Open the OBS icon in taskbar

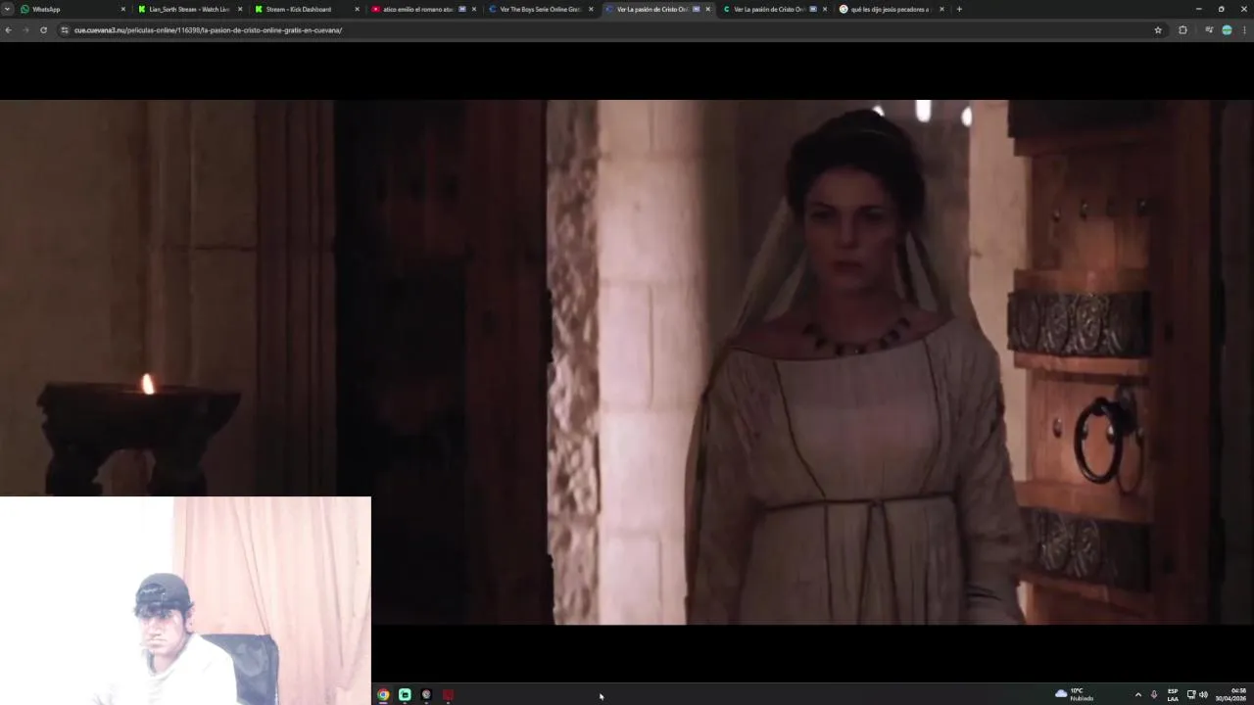click(x=426, y=694)
